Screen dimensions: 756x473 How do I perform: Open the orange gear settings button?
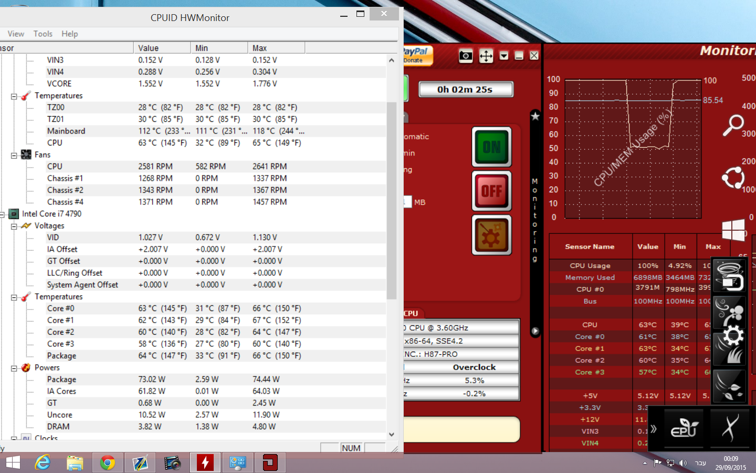click(x=491, y=235)
